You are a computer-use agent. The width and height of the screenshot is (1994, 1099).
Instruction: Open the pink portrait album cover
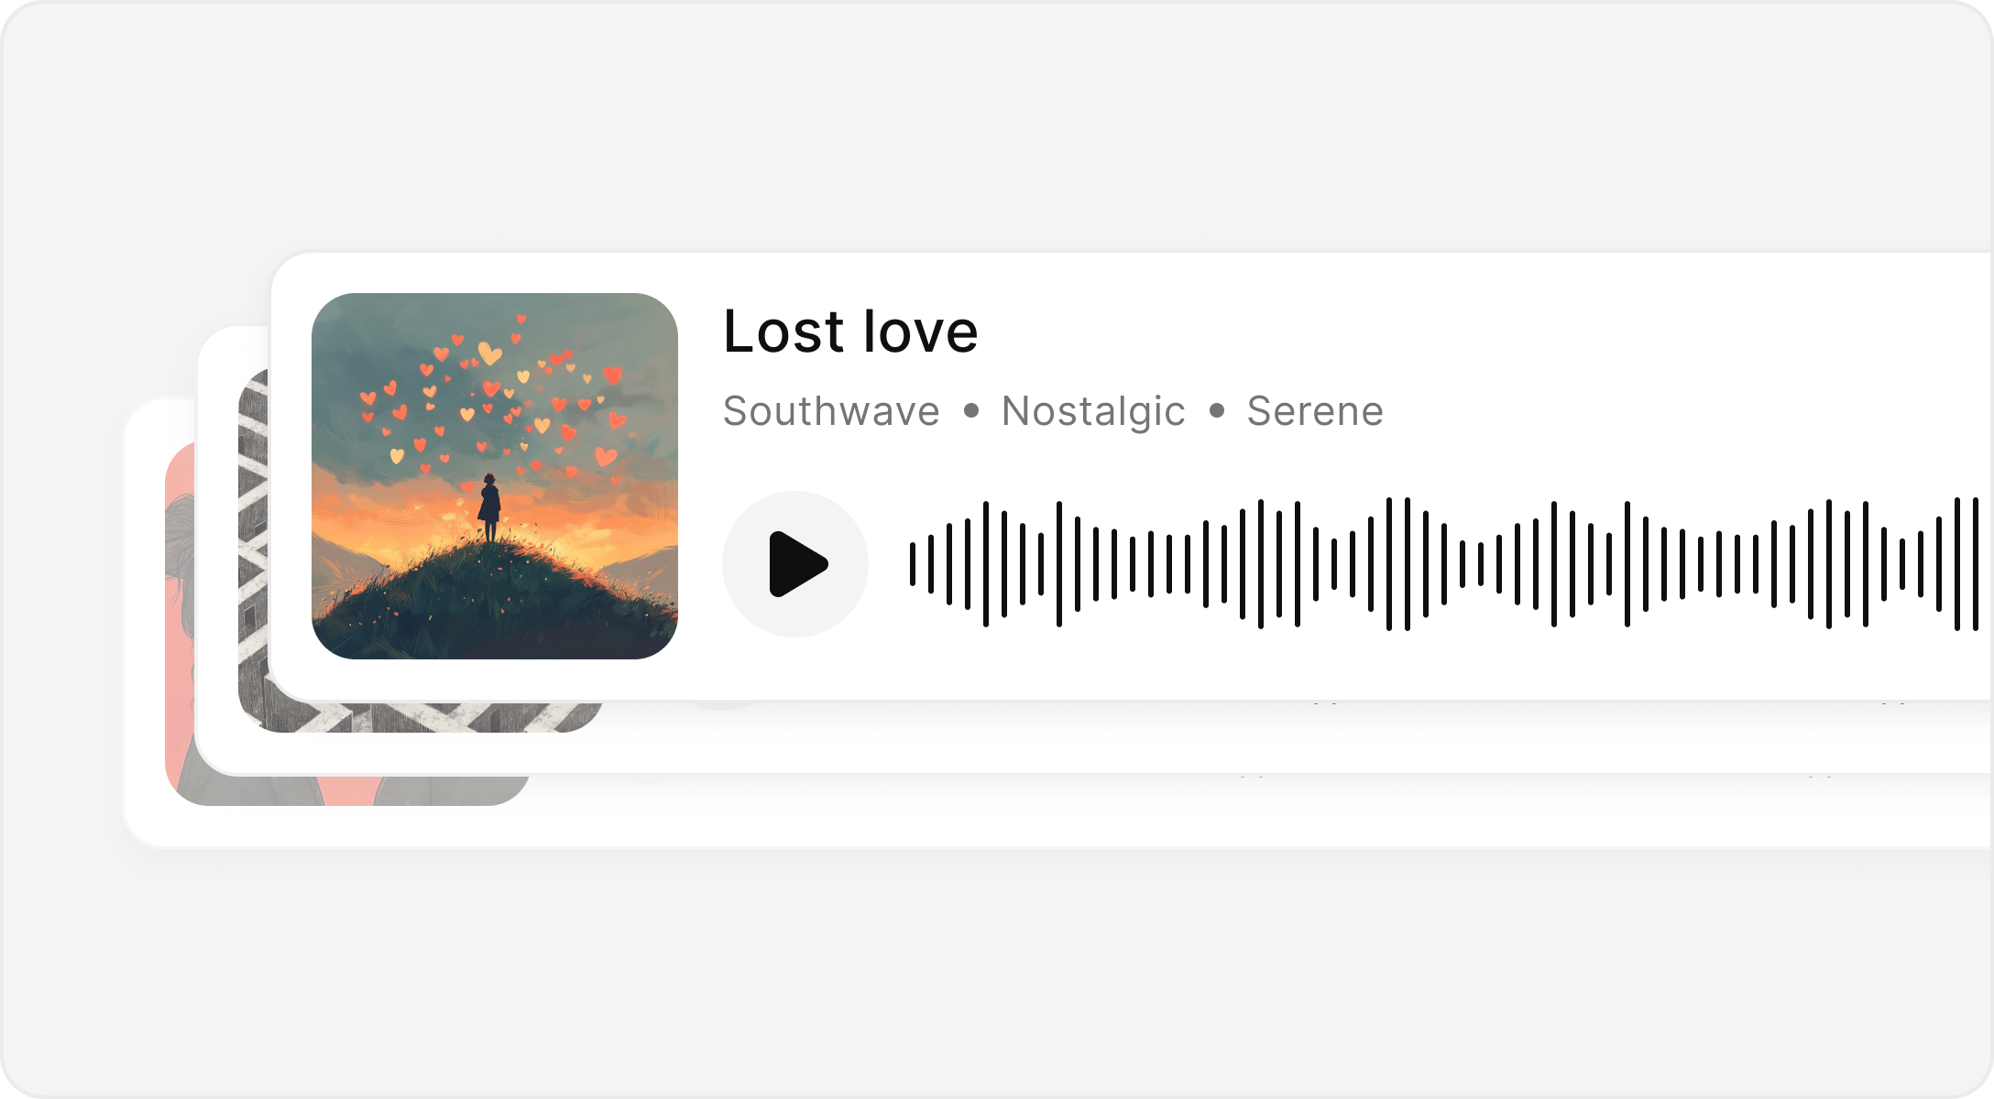(x=180, y=623)
